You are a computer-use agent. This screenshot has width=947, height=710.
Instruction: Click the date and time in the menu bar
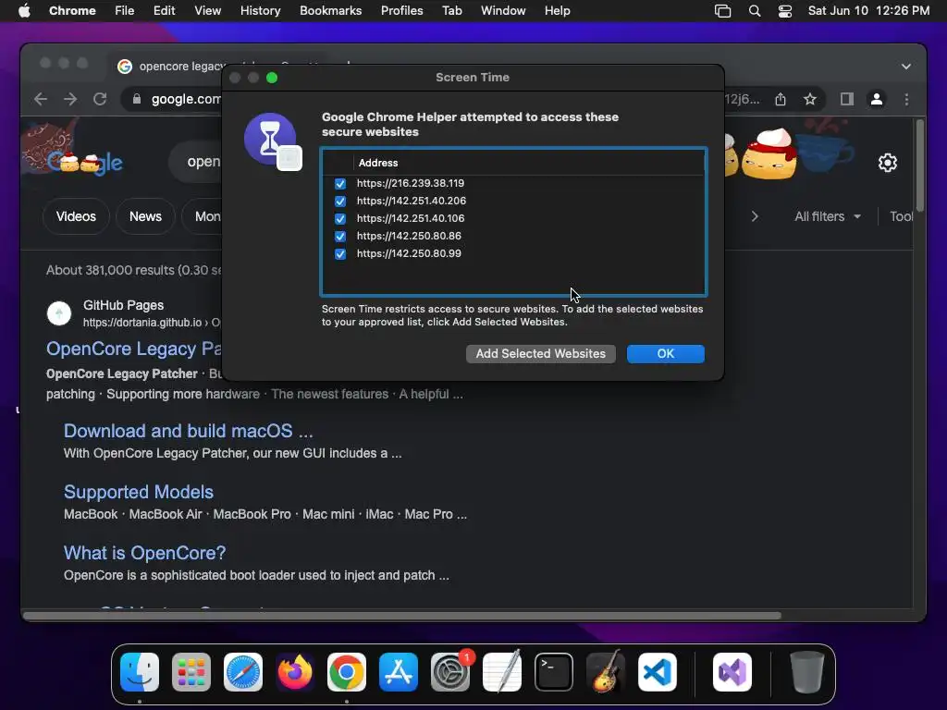pyautogui.click(x=868, y=11)
